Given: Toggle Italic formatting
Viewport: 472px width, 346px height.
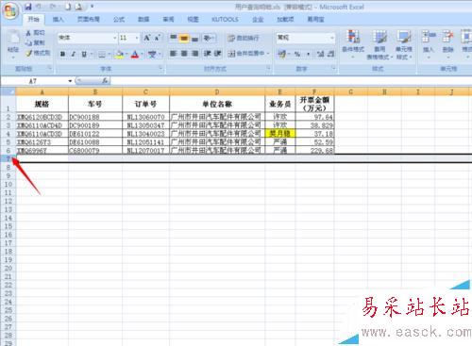Looking at the screenshot, I should pyautogui.click(x=73, y=54).
